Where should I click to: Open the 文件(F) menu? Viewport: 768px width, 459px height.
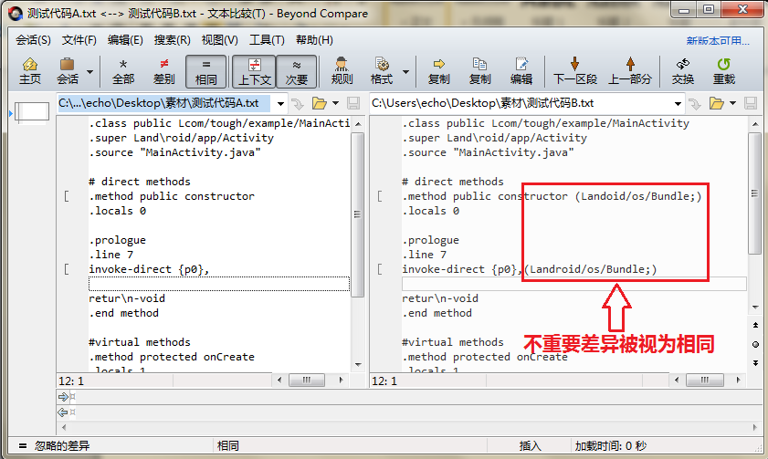[x=79, y=40]
